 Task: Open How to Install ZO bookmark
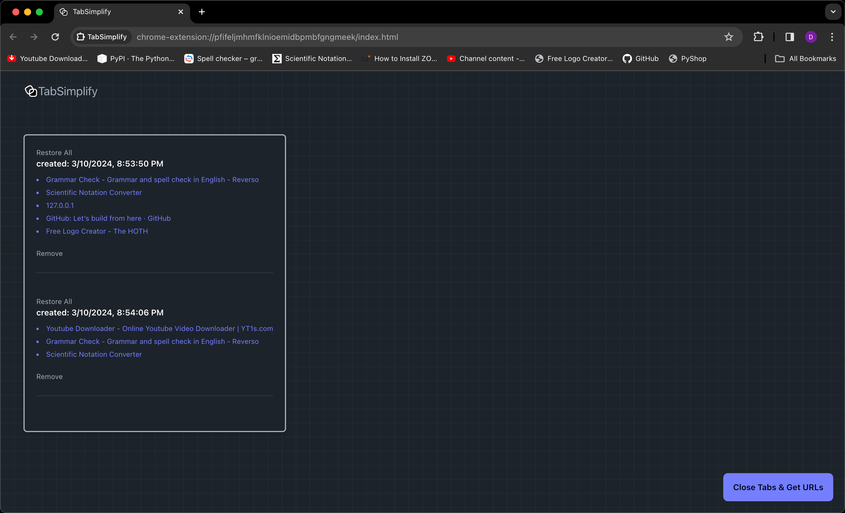[x=399, y=59]
